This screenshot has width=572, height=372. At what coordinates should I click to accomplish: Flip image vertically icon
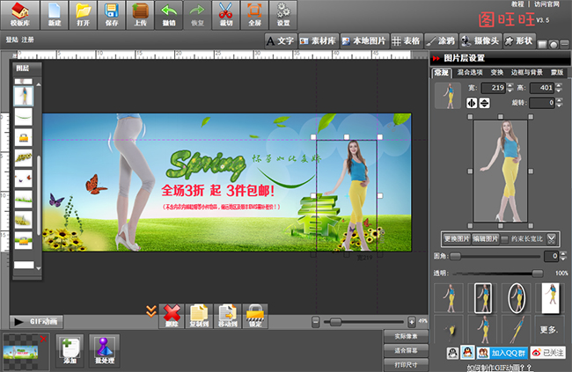485,103
